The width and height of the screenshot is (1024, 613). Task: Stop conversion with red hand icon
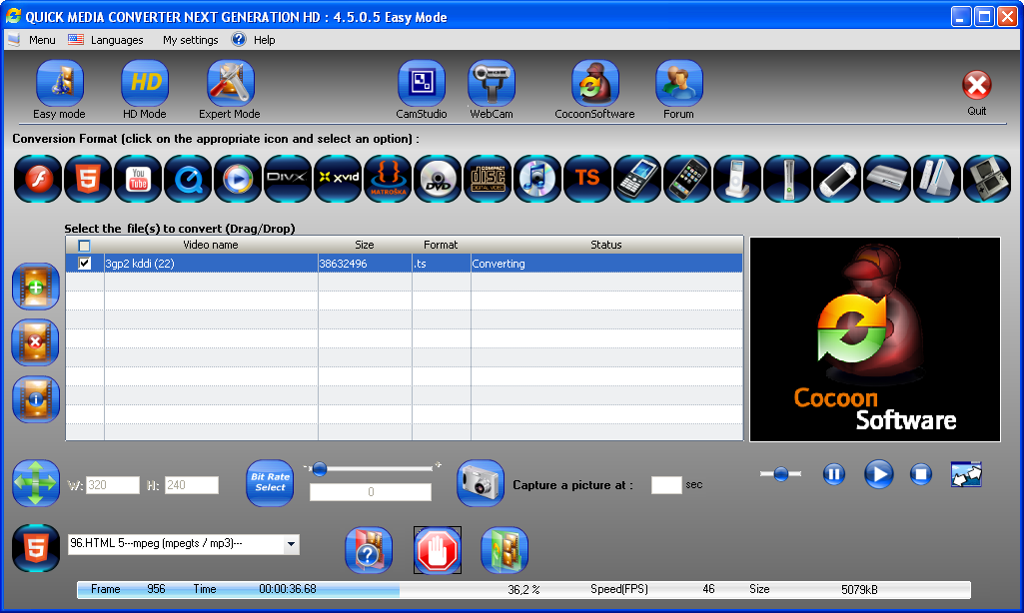point(438,550)
